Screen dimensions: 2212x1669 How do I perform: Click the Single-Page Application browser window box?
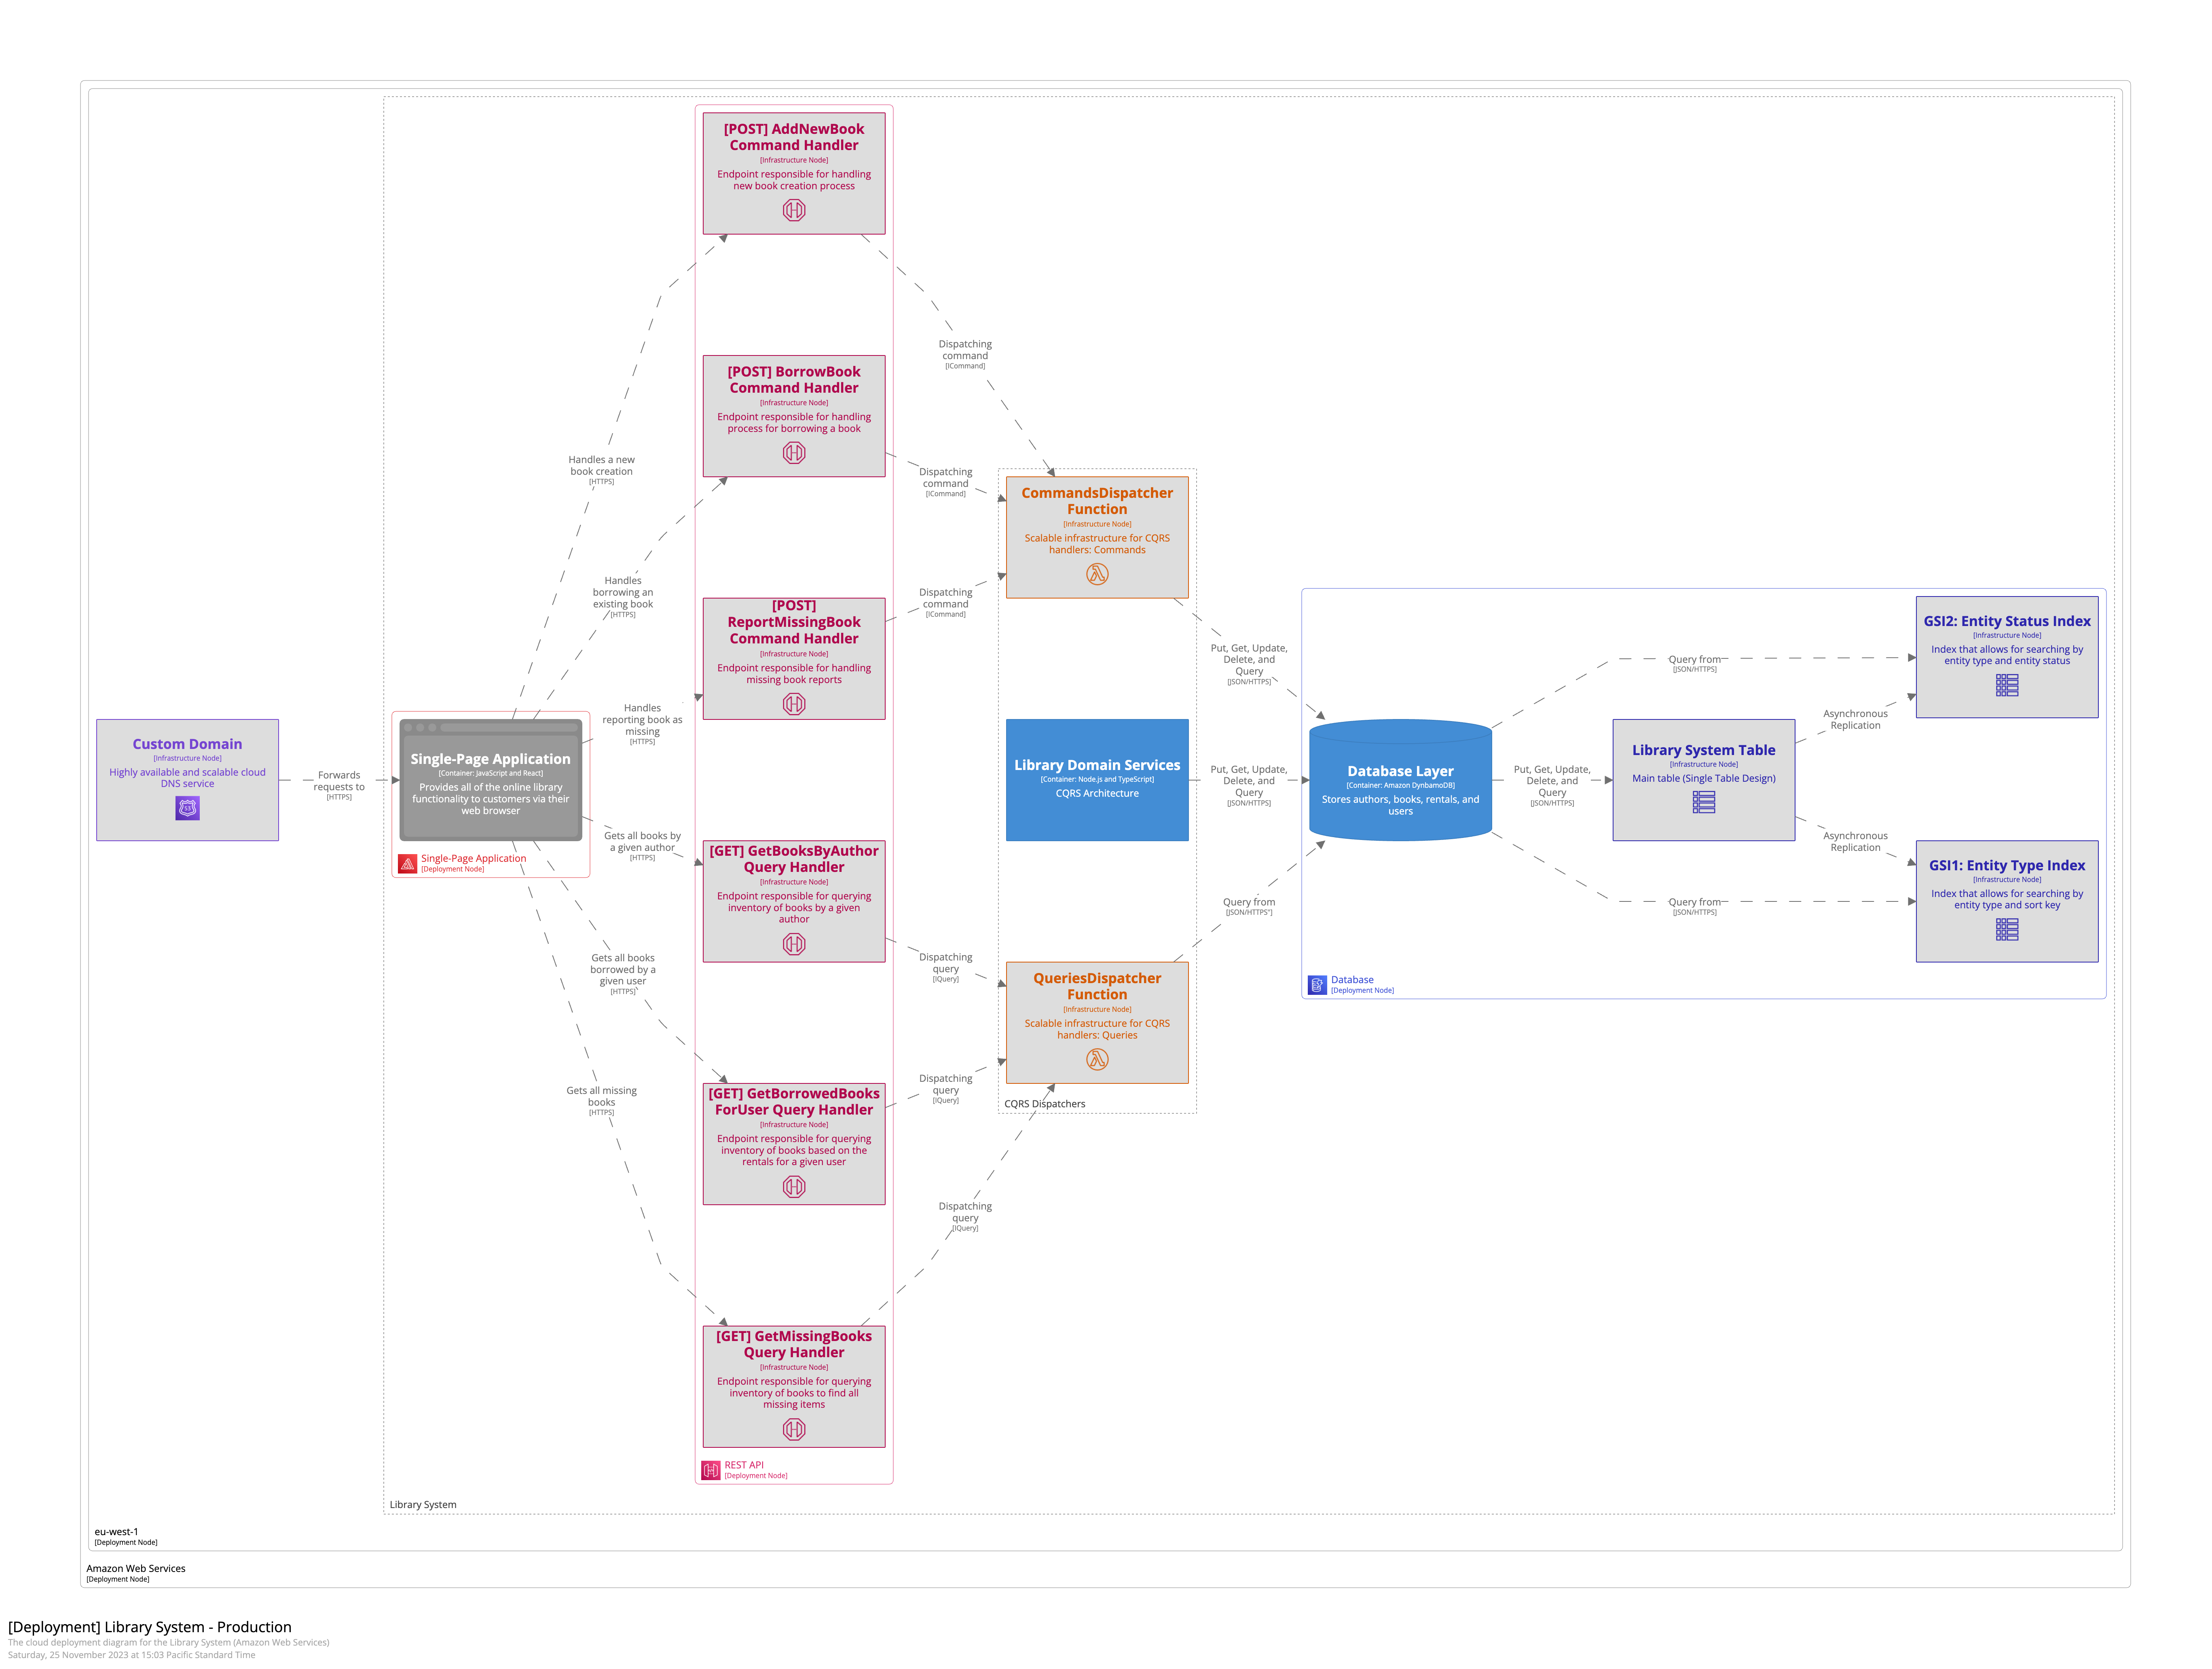click(x=490, y=780)
